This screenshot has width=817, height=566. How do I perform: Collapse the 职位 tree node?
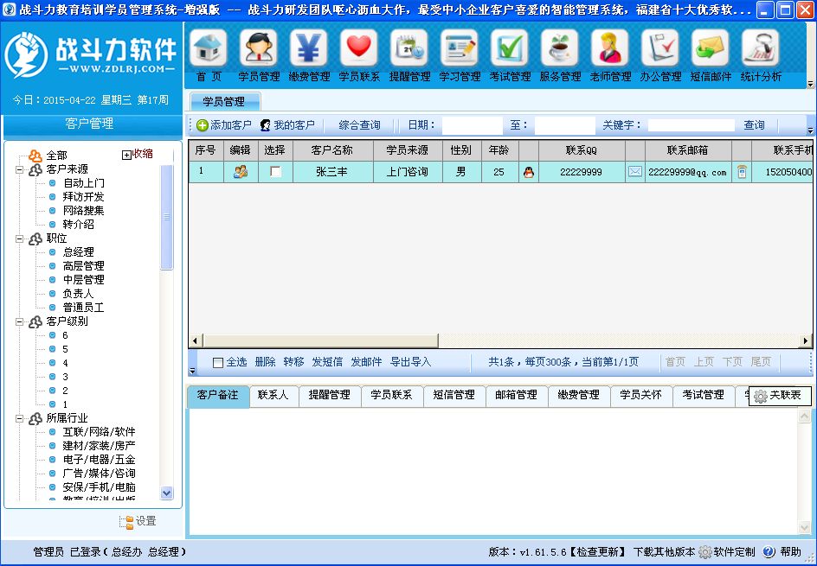pos(20,238)
